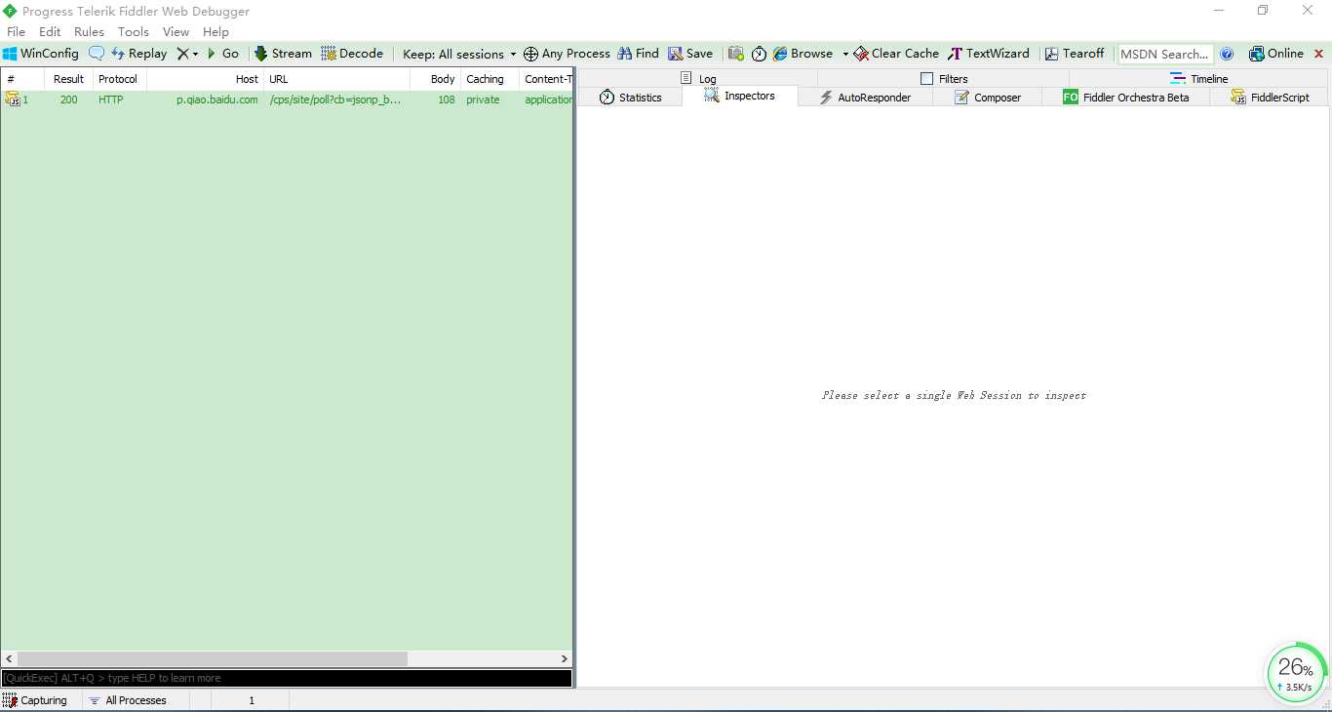
Task: Select the Inspectors tab
Action: coord(739,96)
